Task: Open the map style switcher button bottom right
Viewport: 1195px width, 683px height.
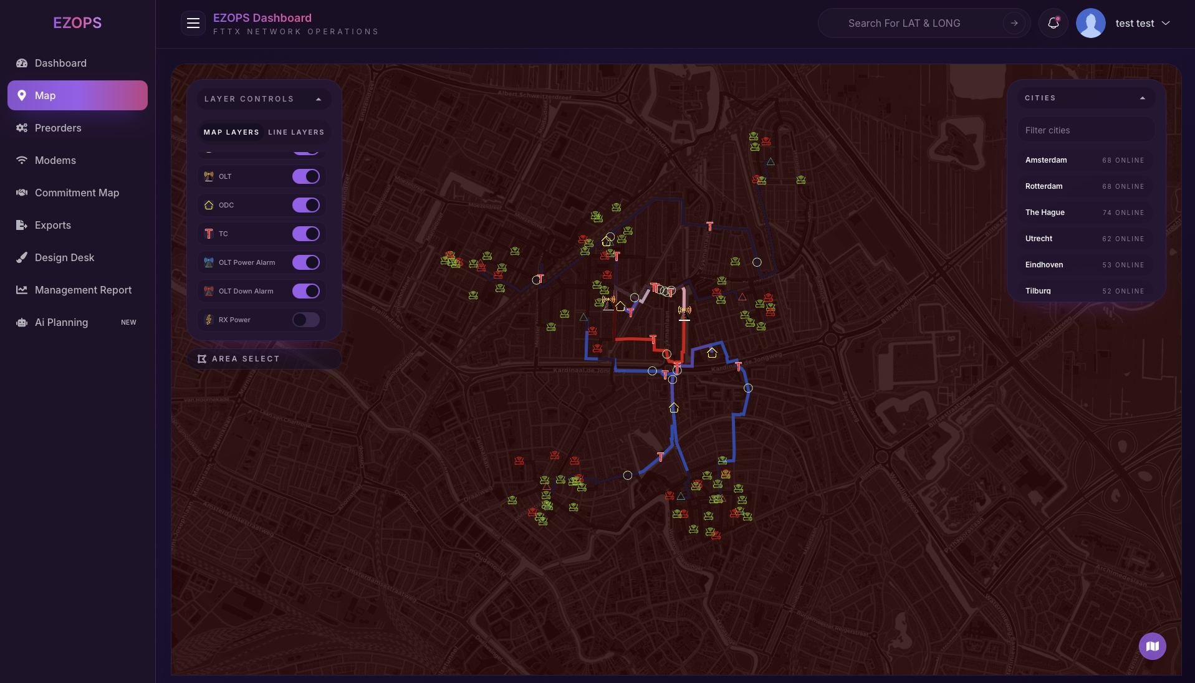Action: pyautogui.click(x=1152, y=646)
